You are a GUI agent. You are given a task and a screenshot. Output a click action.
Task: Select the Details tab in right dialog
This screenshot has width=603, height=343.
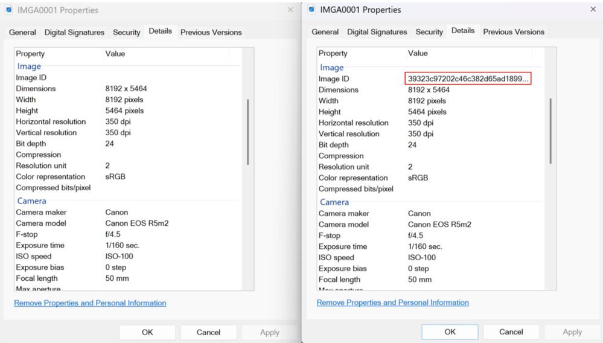pyautogui.click(x=463, y=31)
